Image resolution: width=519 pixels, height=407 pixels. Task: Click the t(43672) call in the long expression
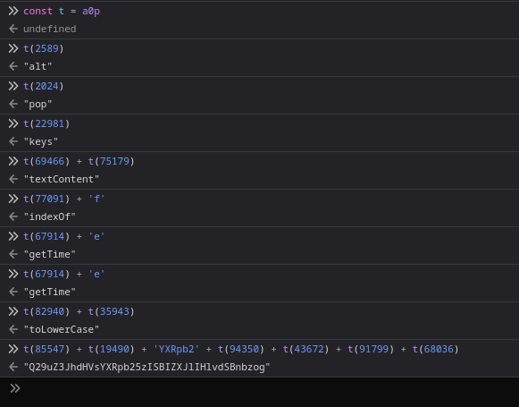point(306,349)
